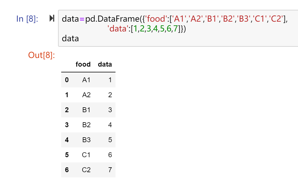This screenshot has width=298, height=184.
Task: Click data value 4 in row 3
Action: [x=110, y=125]
